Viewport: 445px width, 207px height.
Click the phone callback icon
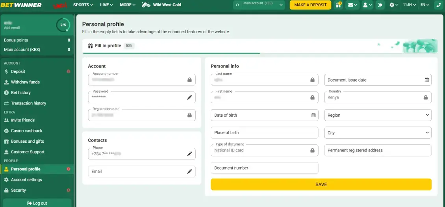tap(439, 5)
